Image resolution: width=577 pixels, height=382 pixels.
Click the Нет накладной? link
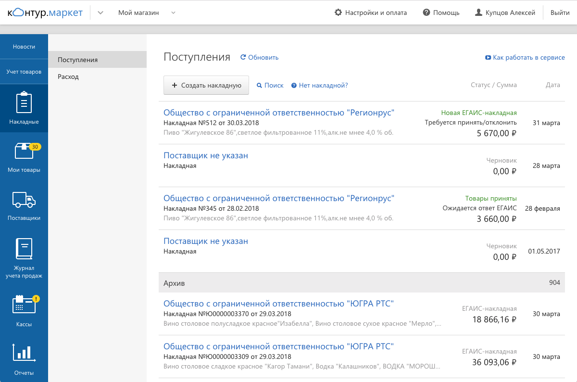[x=323, y=86]
